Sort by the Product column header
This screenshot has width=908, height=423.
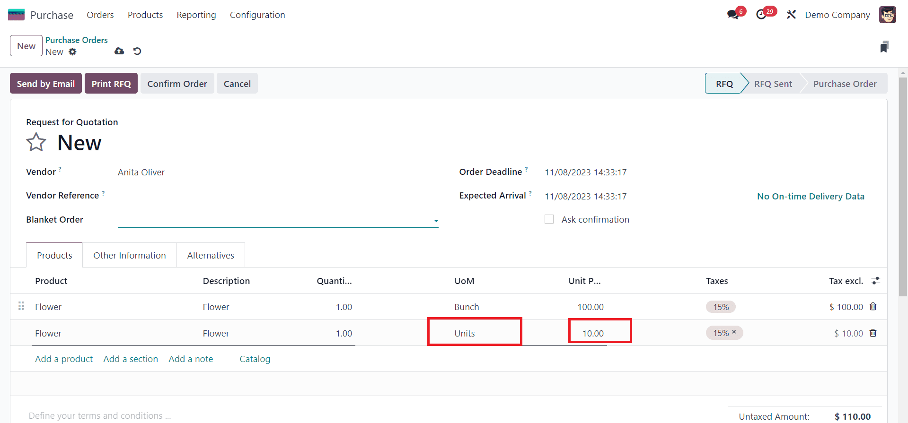[51, 281]
